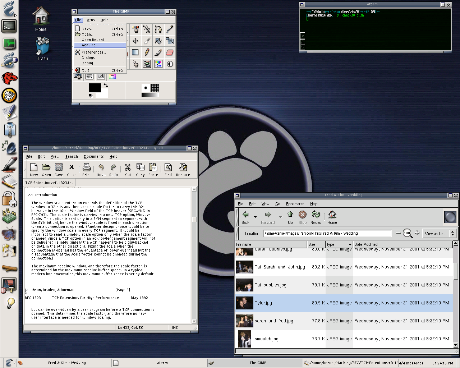Open the View as List dropdown

click(439, 234)
